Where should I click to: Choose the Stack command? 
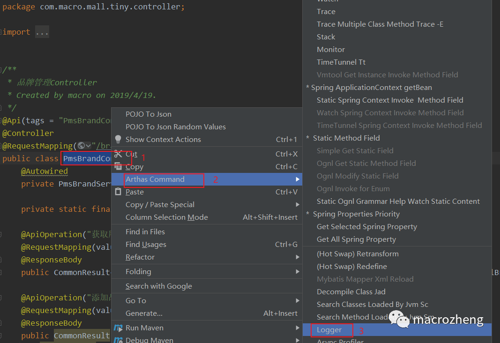(x=397, y=37)
